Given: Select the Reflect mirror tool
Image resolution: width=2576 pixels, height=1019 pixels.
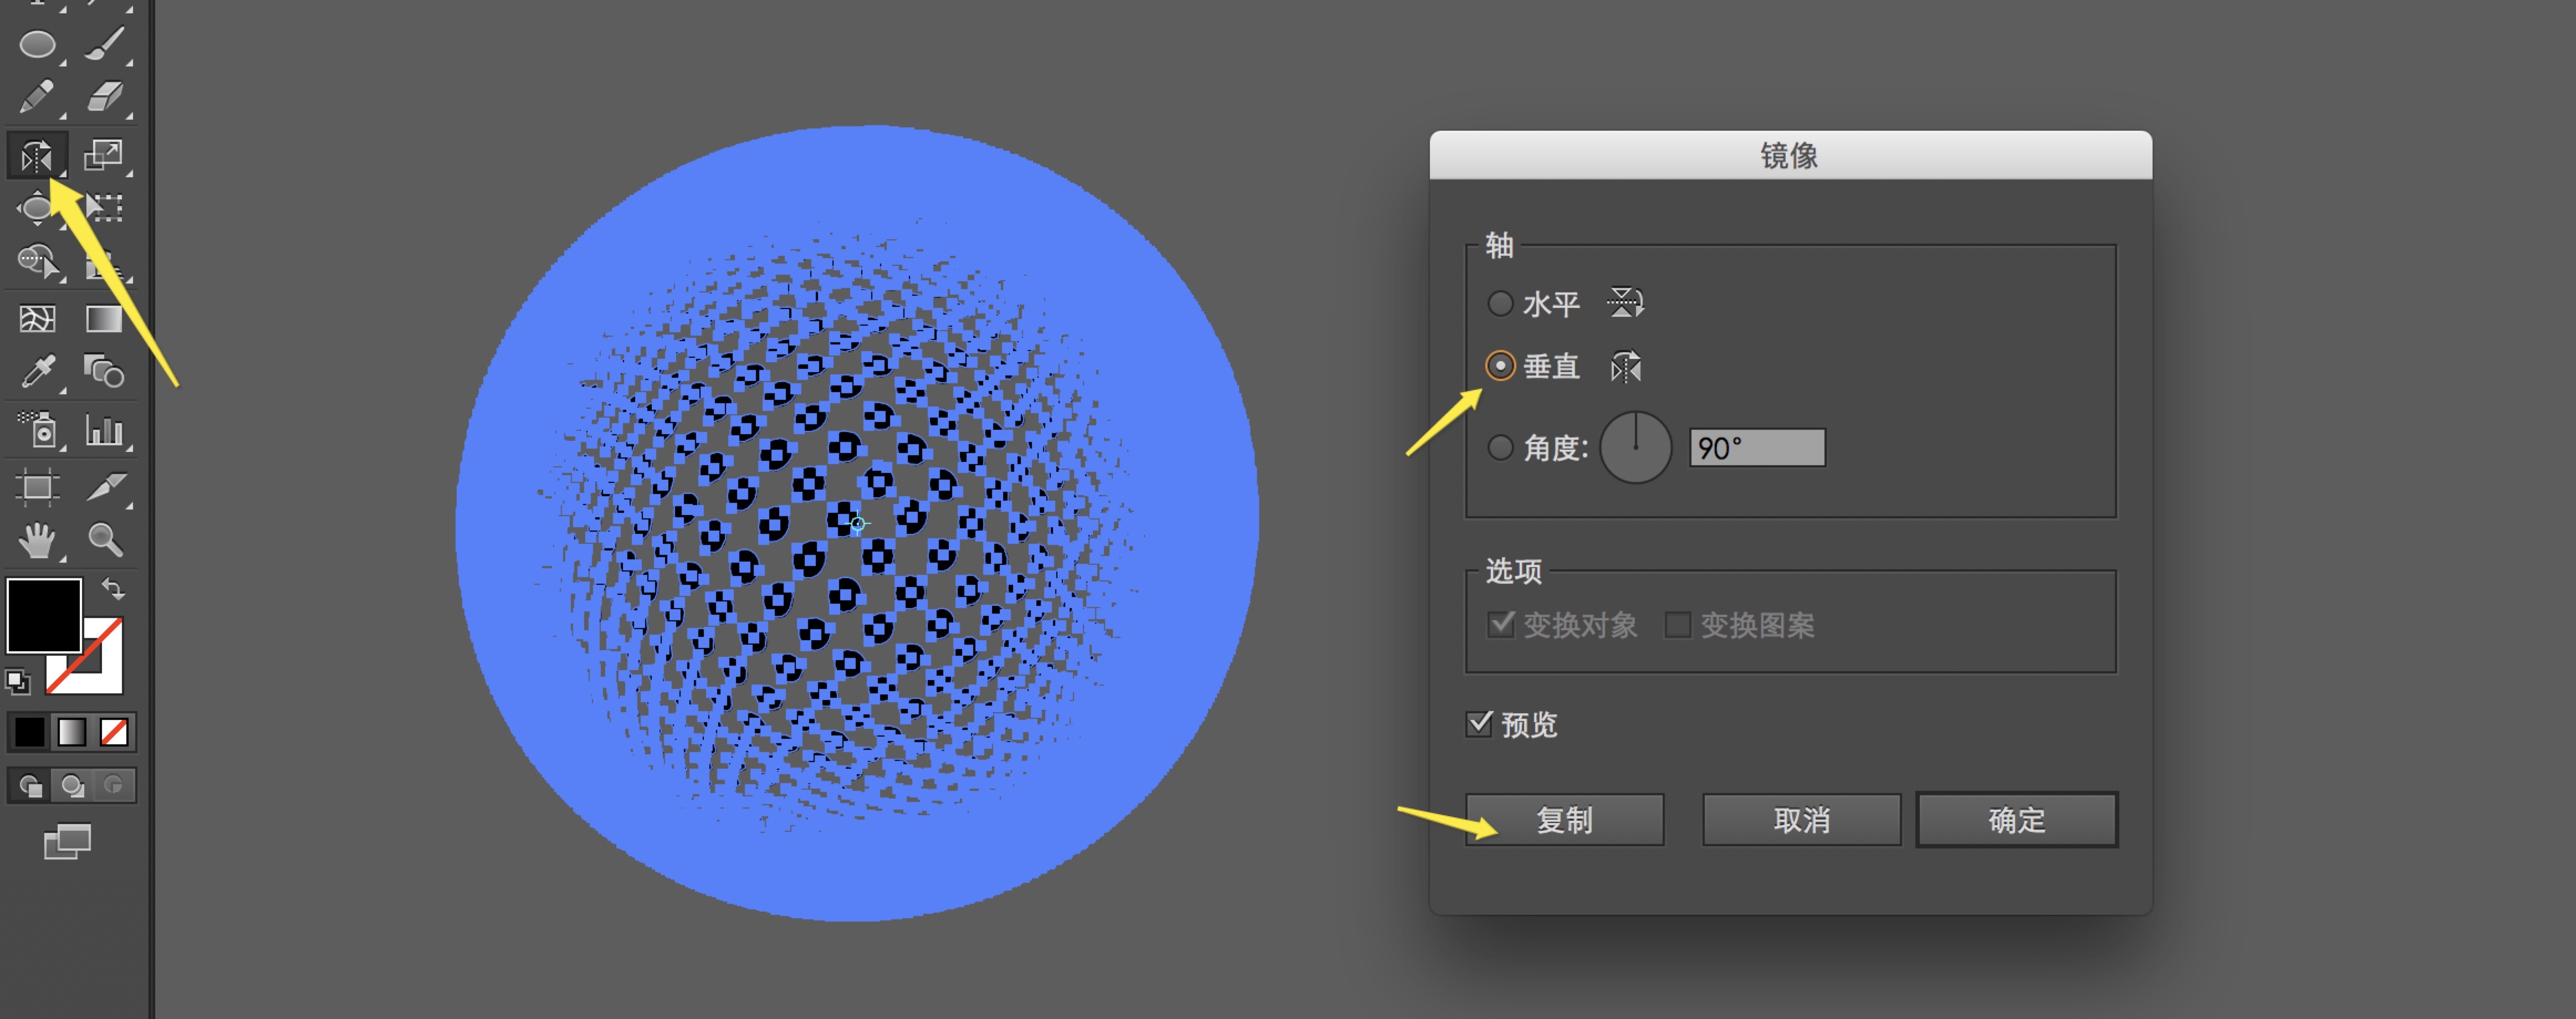Looking at the screenshot, I should click(x=37, y=156).
